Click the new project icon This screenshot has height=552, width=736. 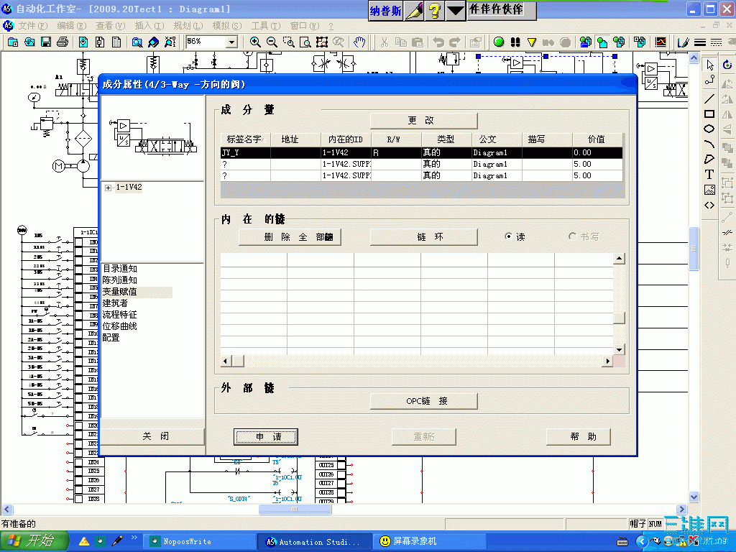13,42
